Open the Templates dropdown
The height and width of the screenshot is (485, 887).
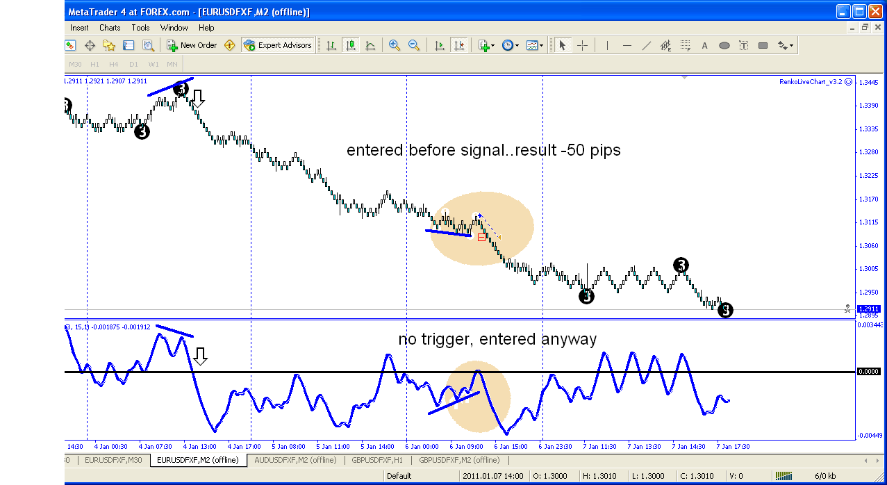[535, 45]
